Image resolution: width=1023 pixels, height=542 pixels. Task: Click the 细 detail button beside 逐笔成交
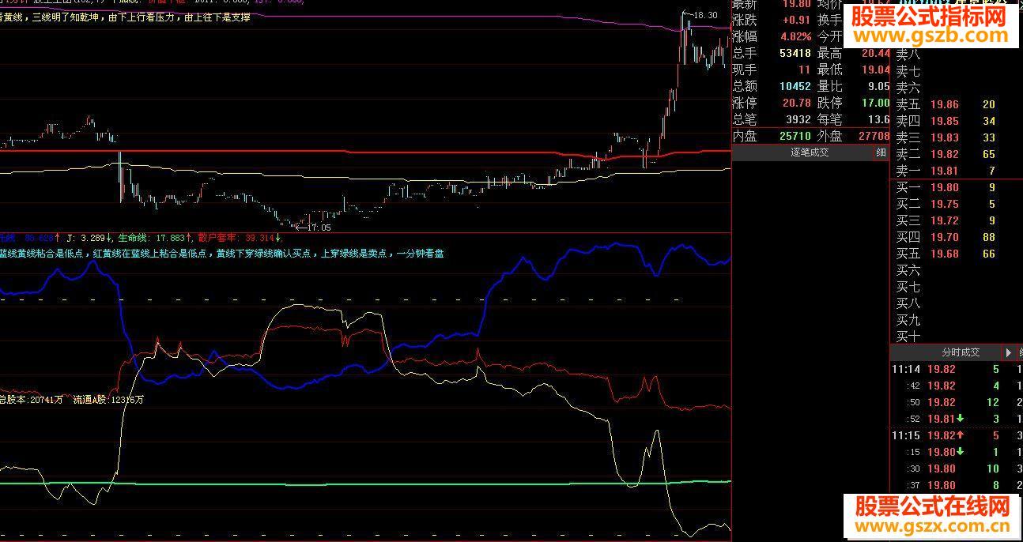(x=881, y=153)
